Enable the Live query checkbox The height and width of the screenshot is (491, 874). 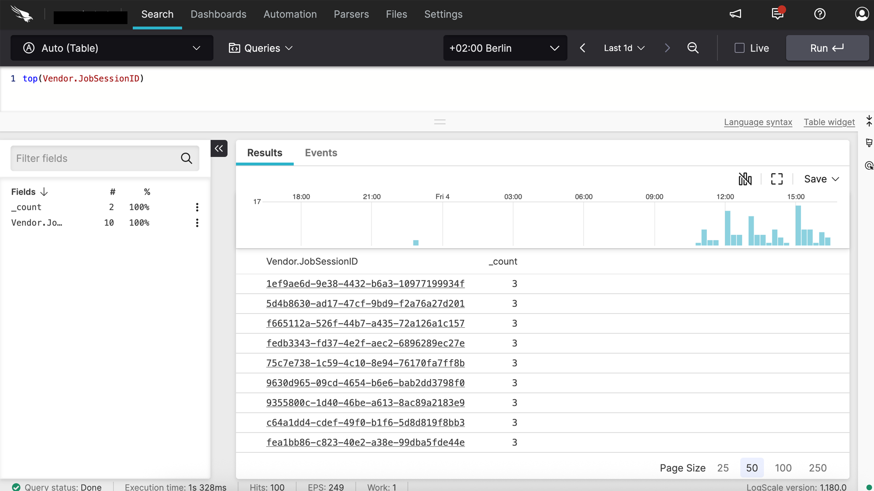pos(740,48)
